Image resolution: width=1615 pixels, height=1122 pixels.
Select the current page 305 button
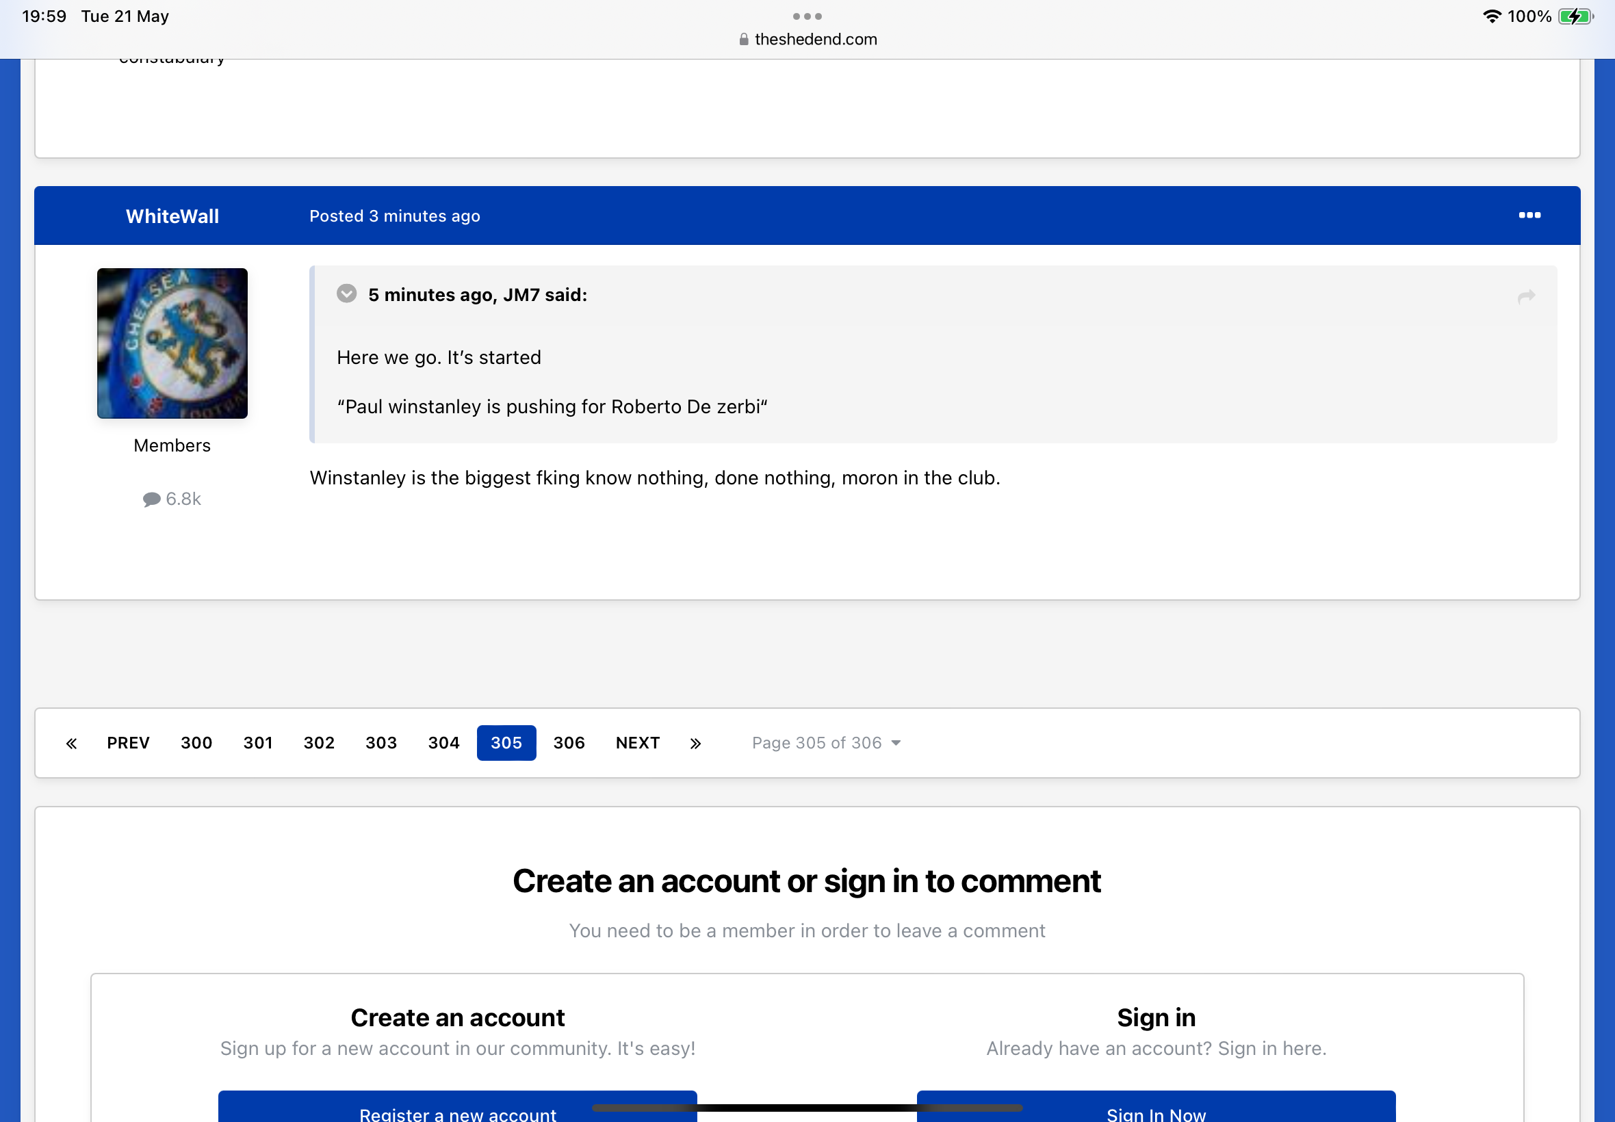506,743
